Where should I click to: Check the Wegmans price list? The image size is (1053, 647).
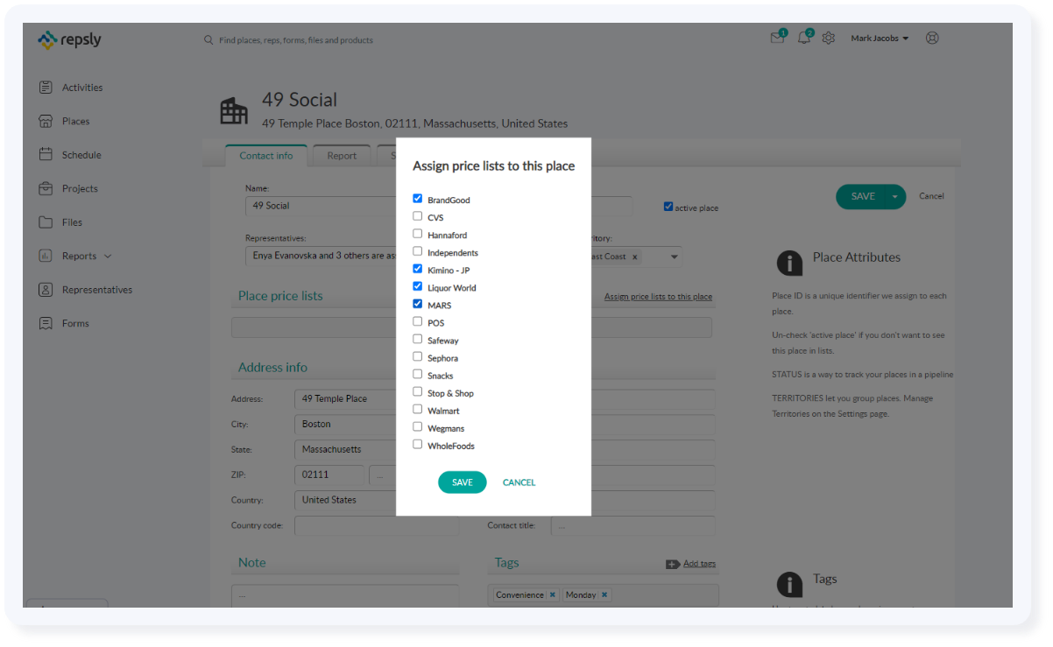point(418,426)
